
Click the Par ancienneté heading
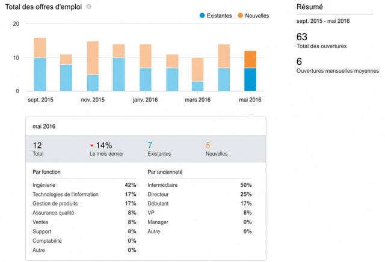tap(165, 172)
